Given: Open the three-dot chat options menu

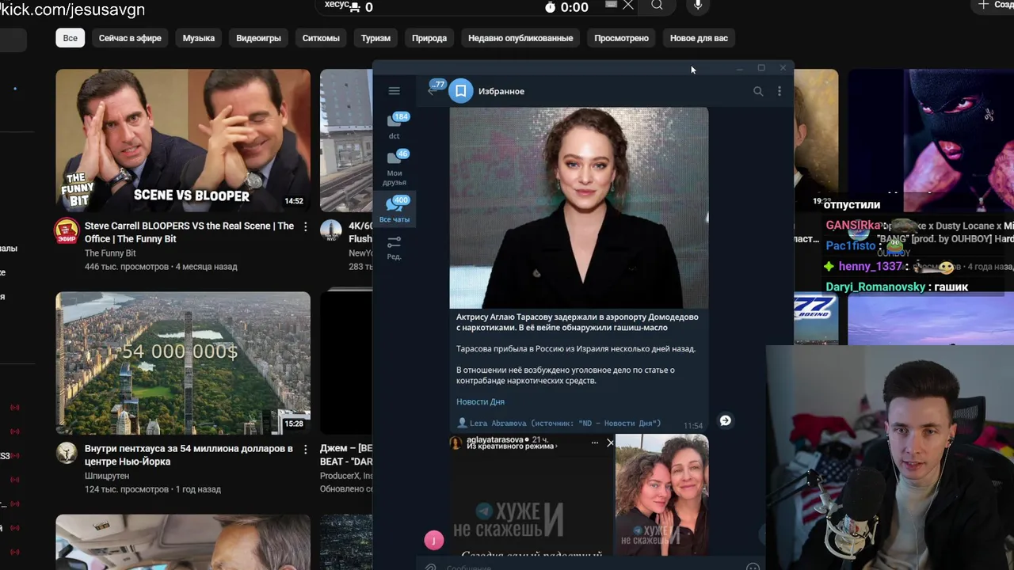Looking at the screenshot, I should click(780, 91).
